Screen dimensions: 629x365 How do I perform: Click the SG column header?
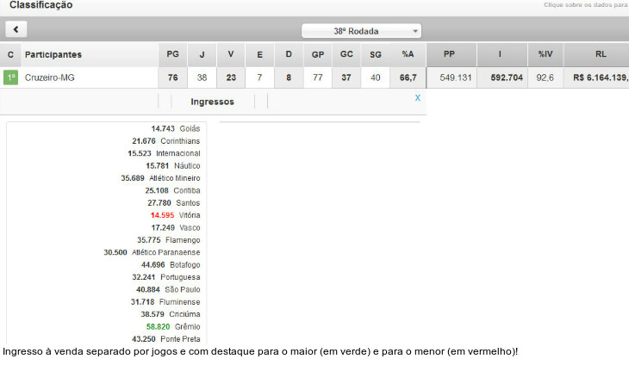[x=375, y=54]
